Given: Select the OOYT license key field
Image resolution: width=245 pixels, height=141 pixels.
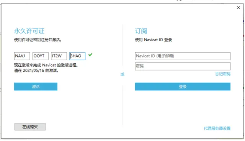Looking at the screenshot, I should pyautogui.click(x=41, y=56).
